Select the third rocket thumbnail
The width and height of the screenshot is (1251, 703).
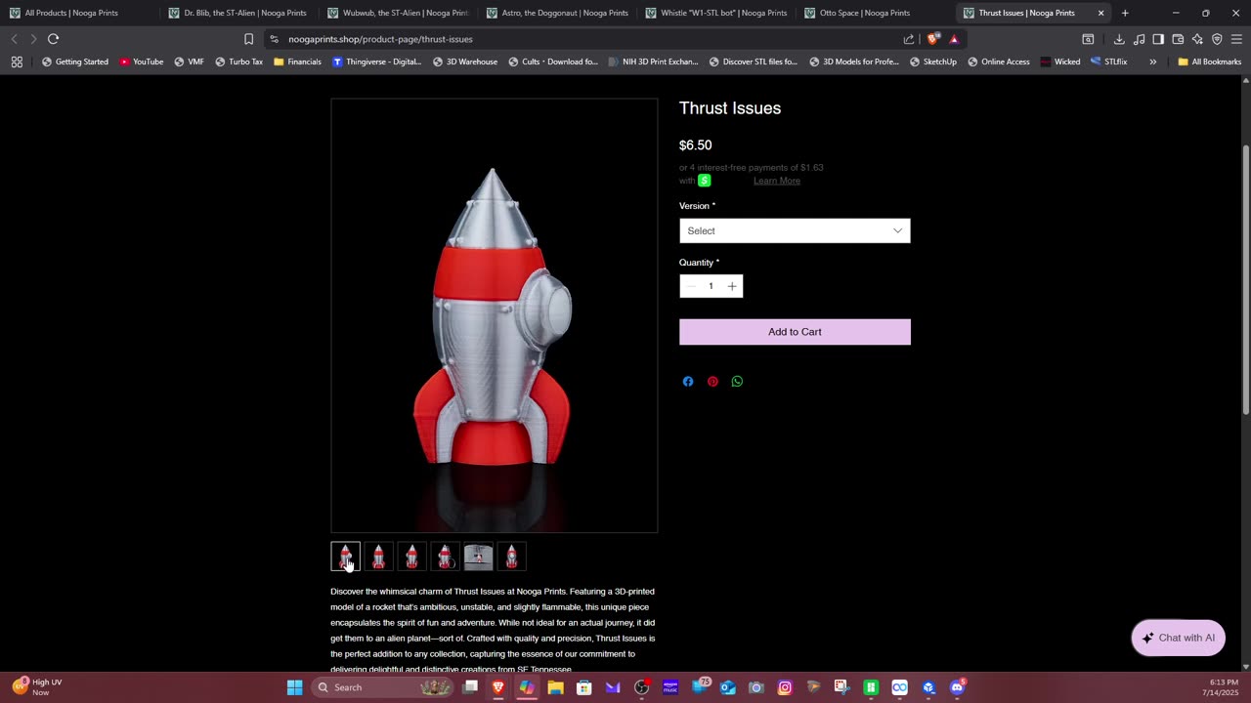(412, 557)
